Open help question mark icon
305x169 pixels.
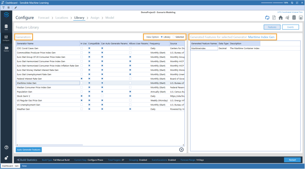point(6,147)
